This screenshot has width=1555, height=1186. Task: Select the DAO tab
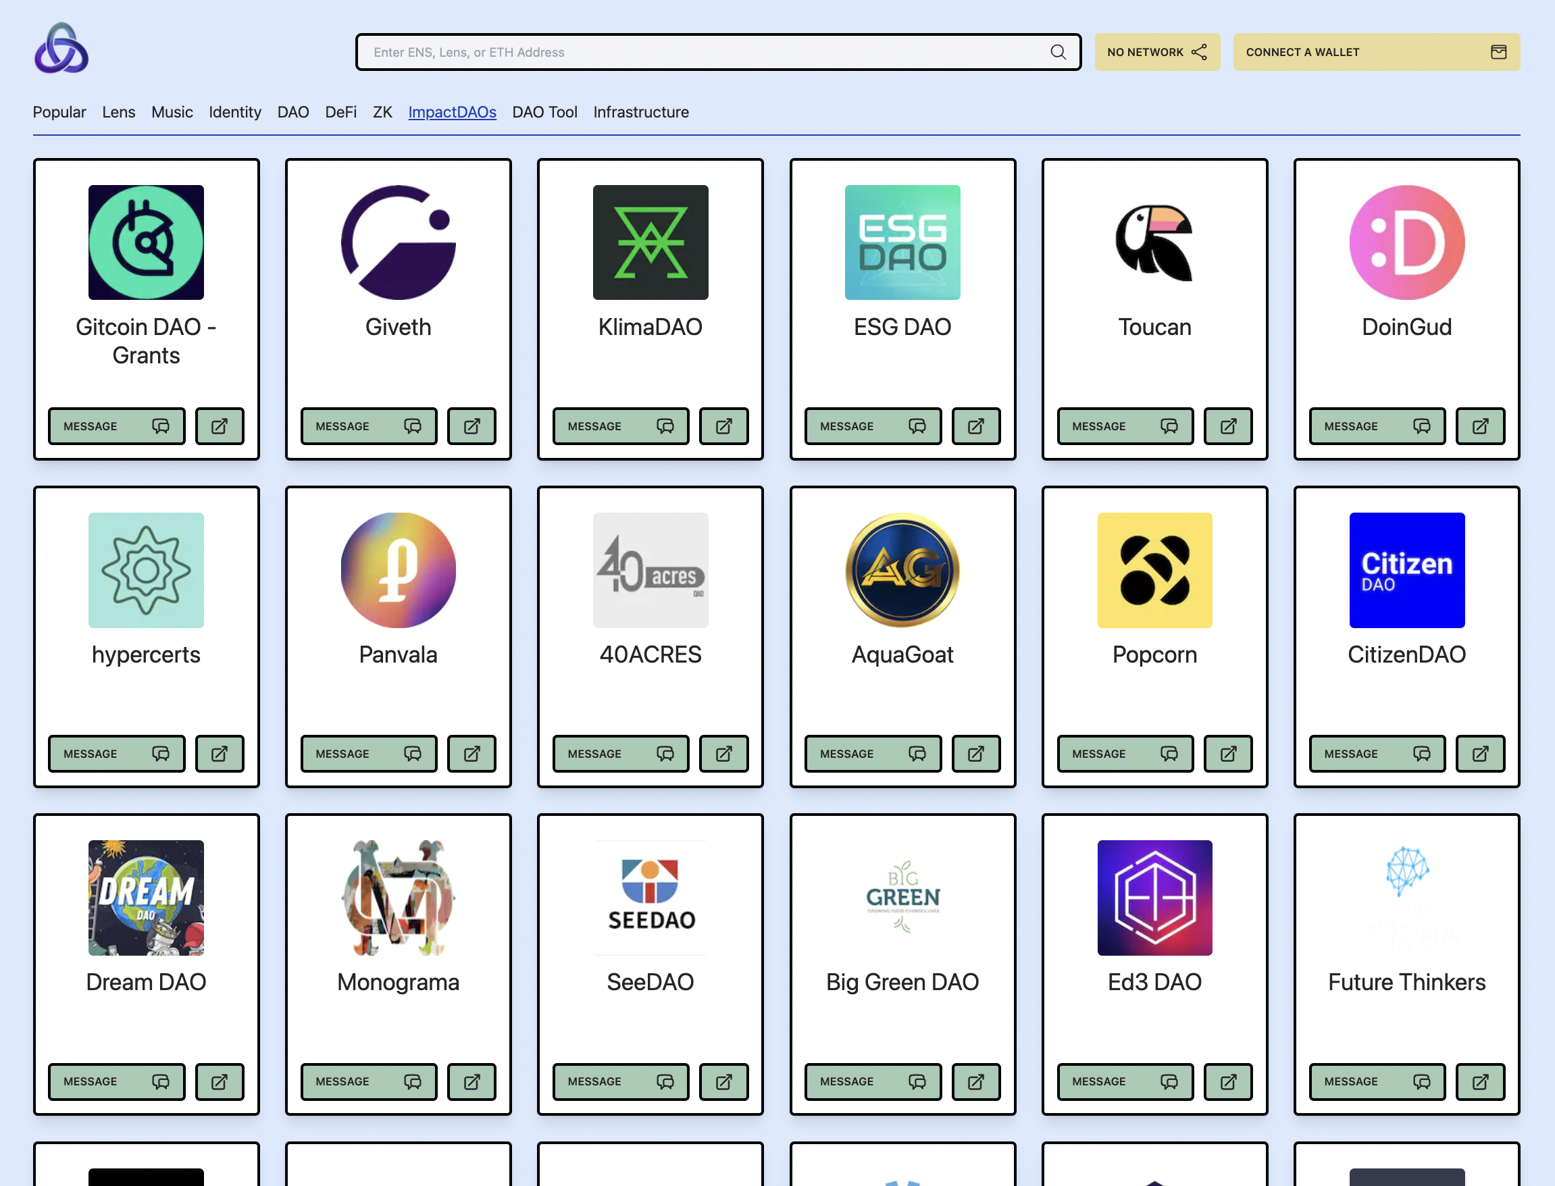[x=293, y=111]
